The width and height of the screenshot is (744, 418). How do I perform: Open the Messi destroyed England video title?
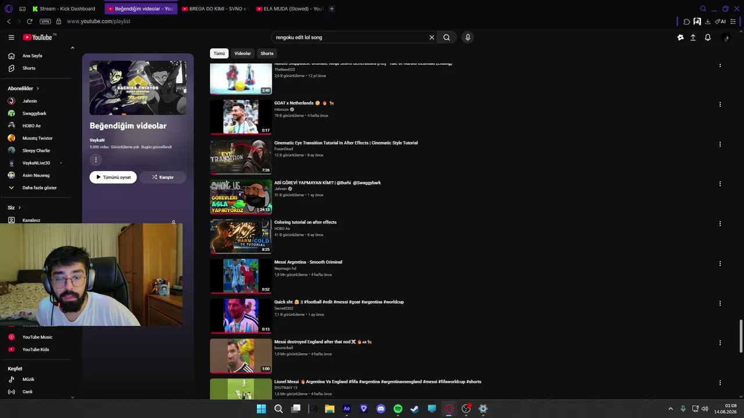click(323, 342)
